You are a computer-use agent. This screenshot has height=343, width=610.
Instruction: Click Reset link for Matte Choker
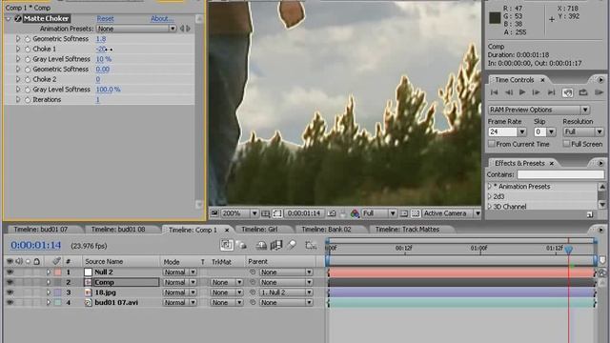[105, 19]
